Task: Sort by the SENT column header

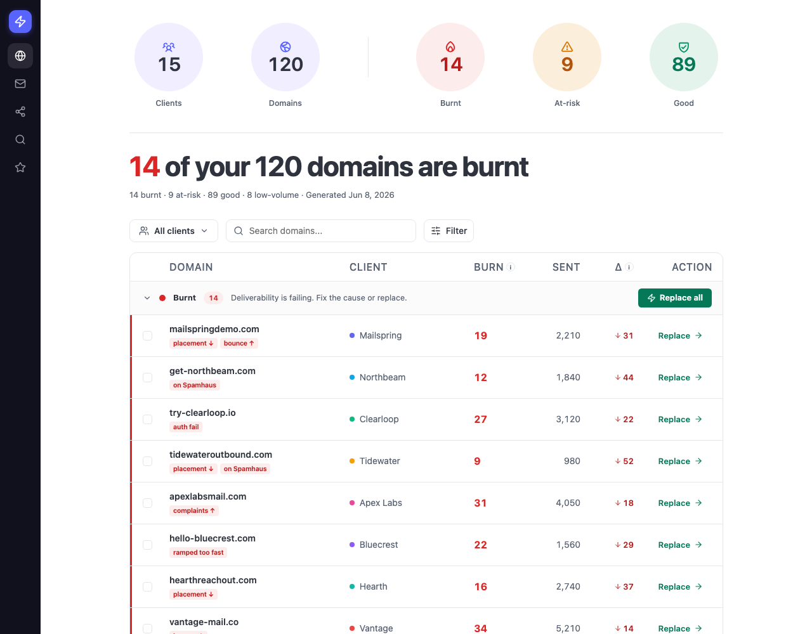Action: tap(566, 268)
